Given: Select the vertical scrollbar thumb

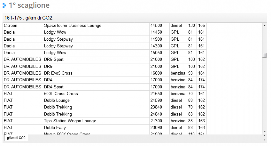Looking at the screenshot, I should (265, 55).
